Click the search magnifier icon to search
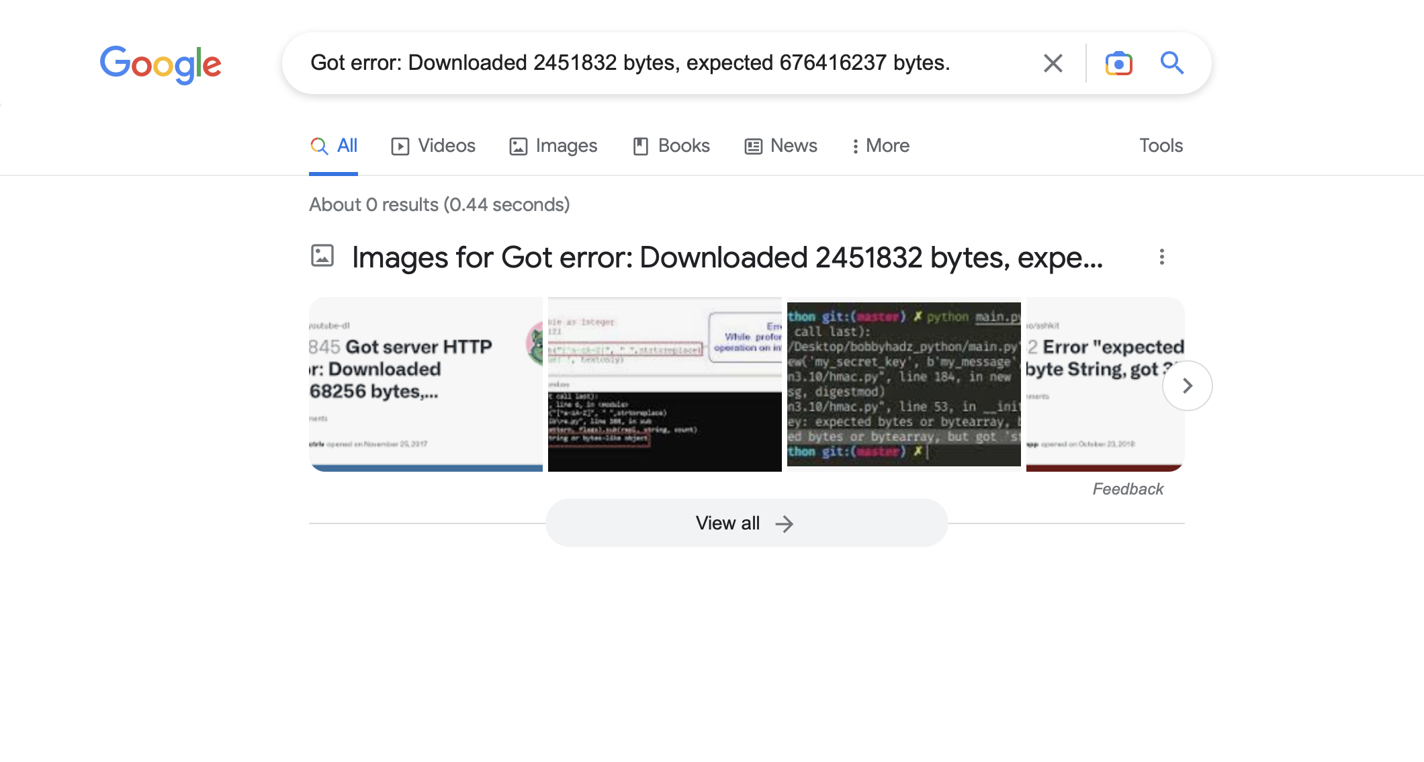This screenshot has height=762, width=1424. [1172, 62]
